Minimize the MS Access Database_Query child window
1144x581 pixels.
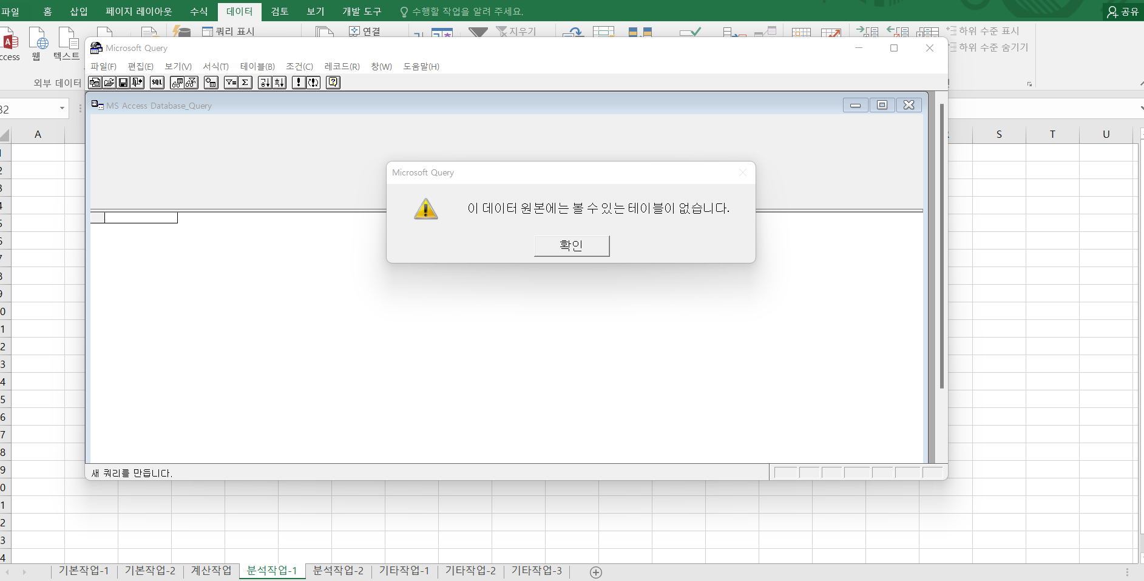(x=855, y=105)
